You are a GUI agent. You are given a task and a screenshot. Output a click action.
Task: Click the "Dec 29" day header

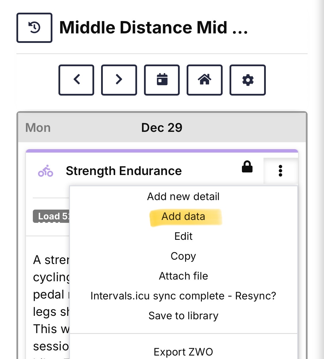162,128
